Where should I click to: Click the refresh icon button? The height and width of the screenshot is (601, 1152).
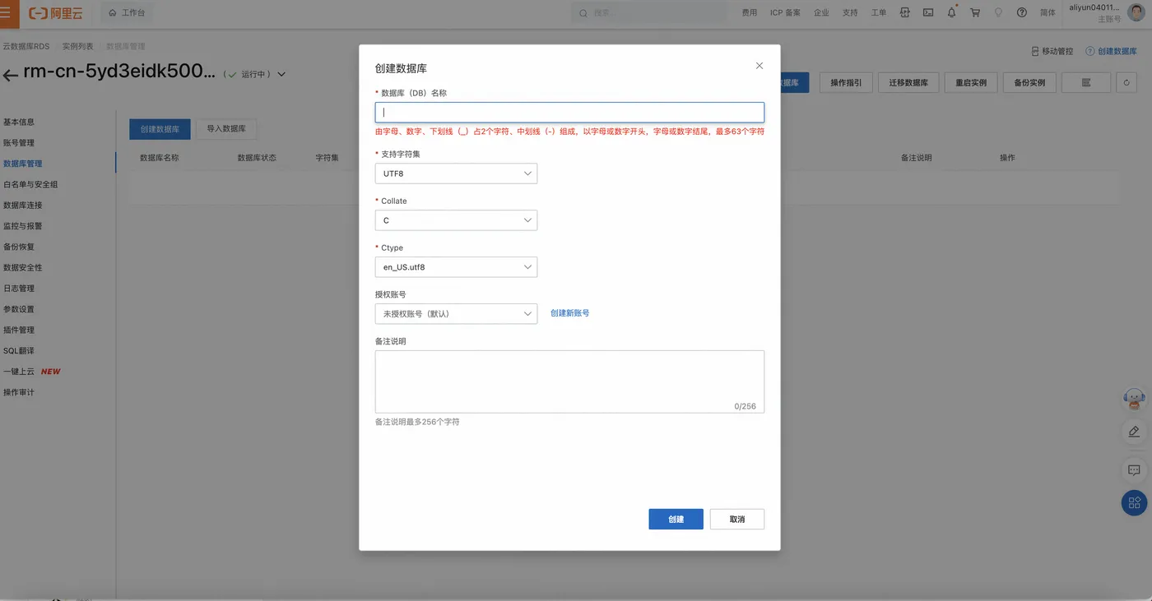(1126, 83)
